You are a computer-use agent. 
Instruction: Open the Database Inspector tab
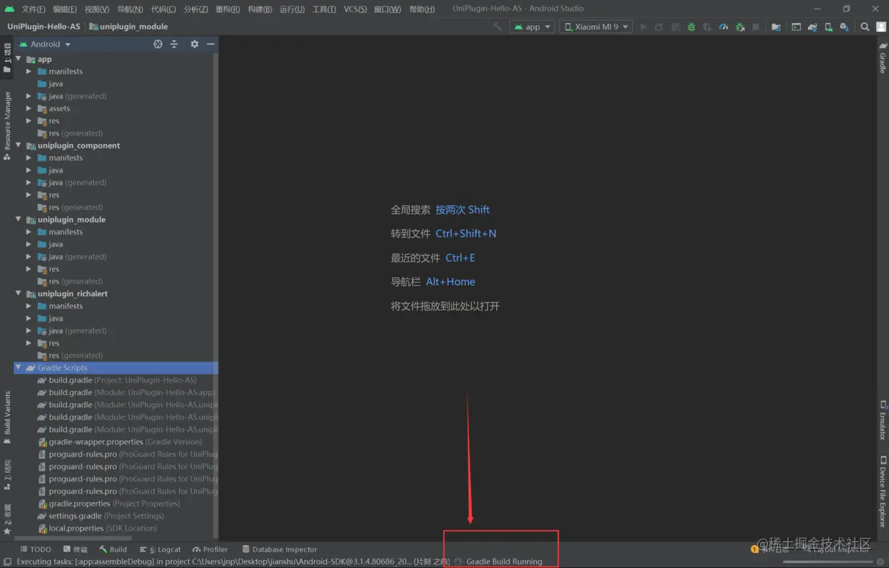[280, 549]
